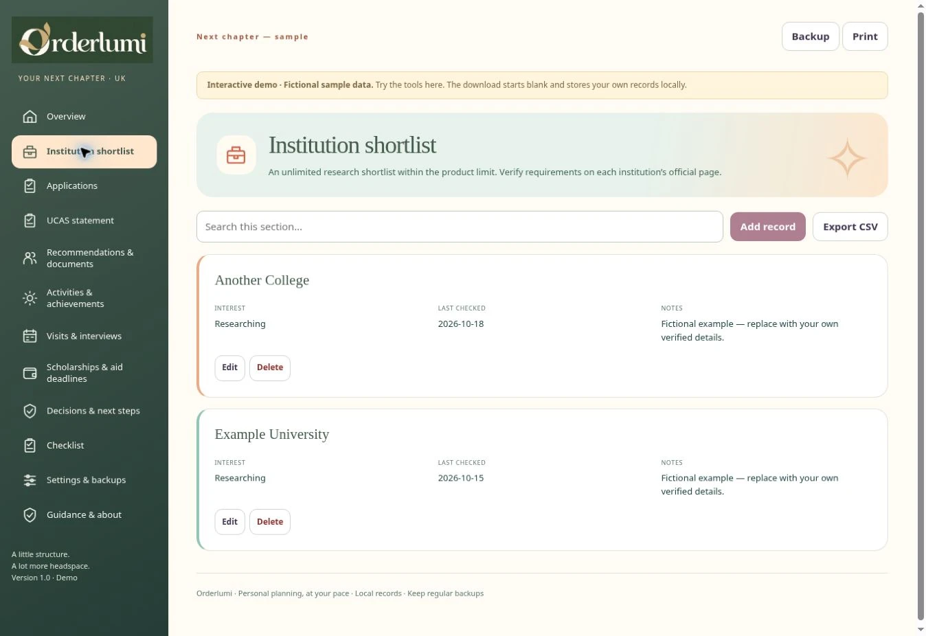Click the Example University card title
The height and width of the screenshot is (636, 926).
[x=272, y=434]
